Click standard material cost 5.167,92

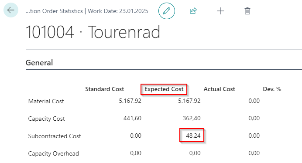(x=130, y=101)
